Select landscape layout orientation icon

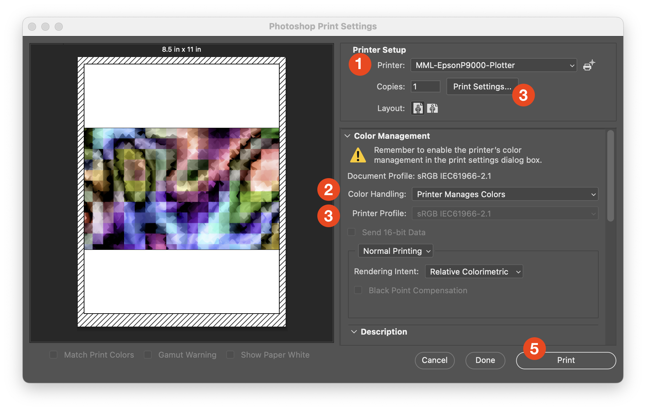click(432, 108)
